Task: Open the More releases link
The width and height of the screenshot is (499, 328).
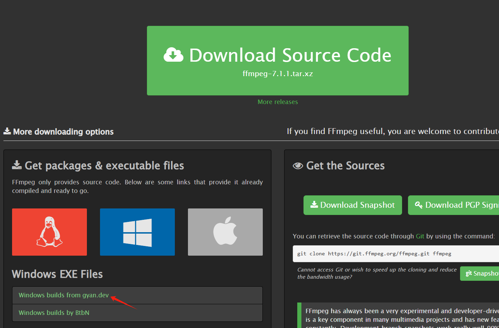Action: click(278, 102)
